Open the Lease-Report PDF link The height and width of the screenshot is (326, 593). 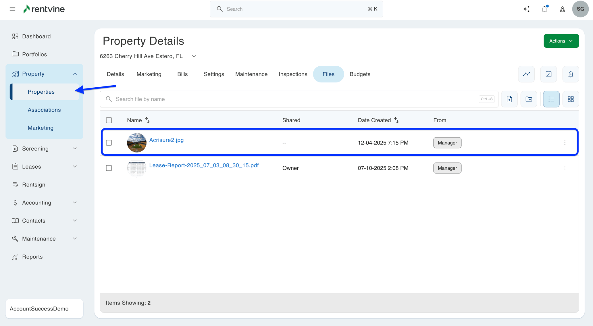[x=204, y=165]
